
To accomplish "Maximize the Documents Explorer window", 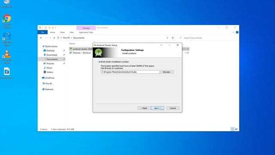I will [226, 28].
